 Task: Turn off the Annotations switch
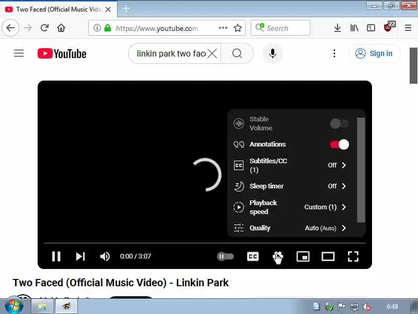coord(339,144)
